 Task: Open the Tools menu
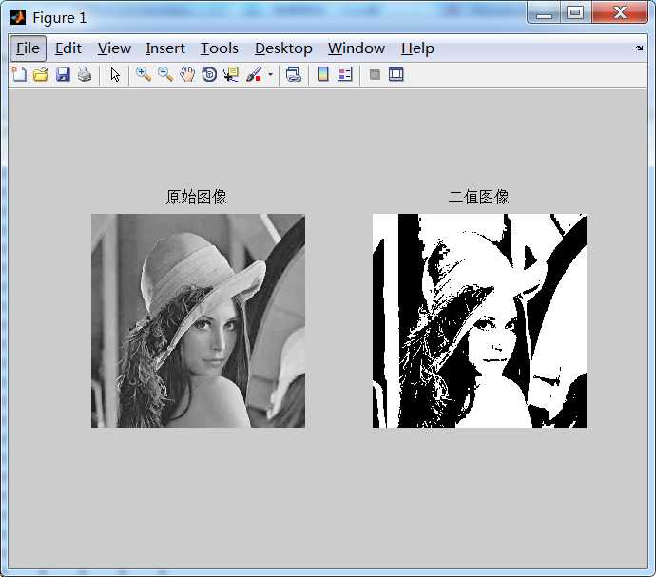coord(220,48)
